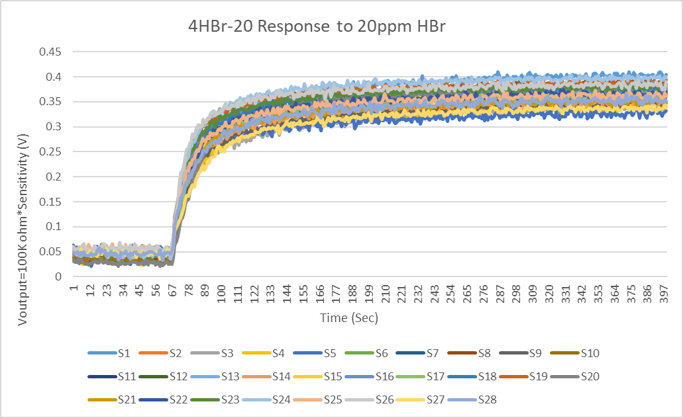Click the S10 legend entry
683x418 pixels.
(590, 354)
